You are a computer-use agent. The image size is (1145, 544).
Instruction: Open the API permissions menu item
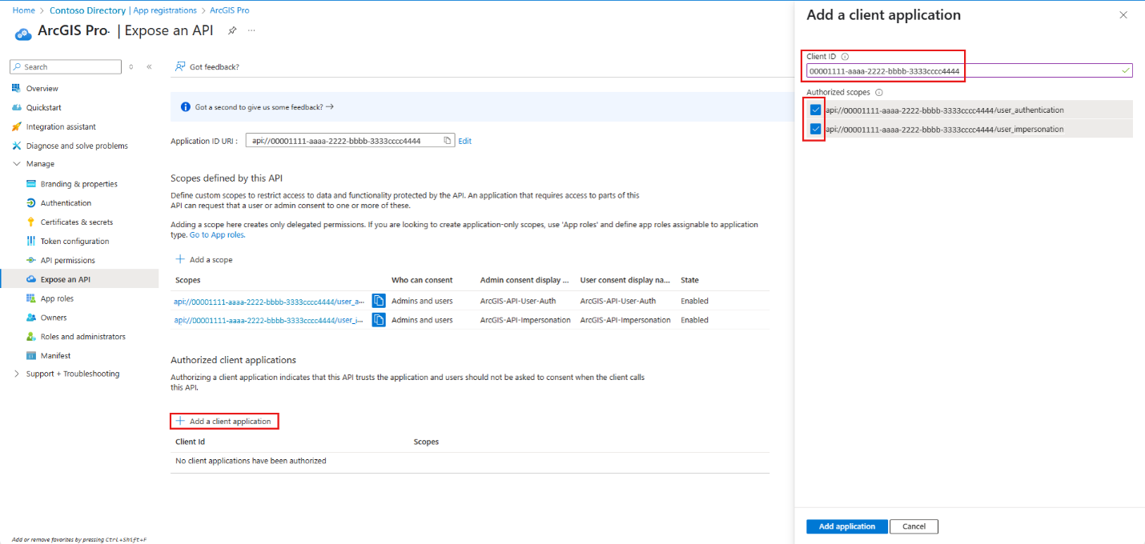[x=67, y=260]
